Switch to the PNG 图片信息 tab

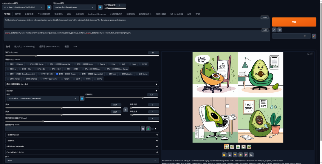pos(44,14)
